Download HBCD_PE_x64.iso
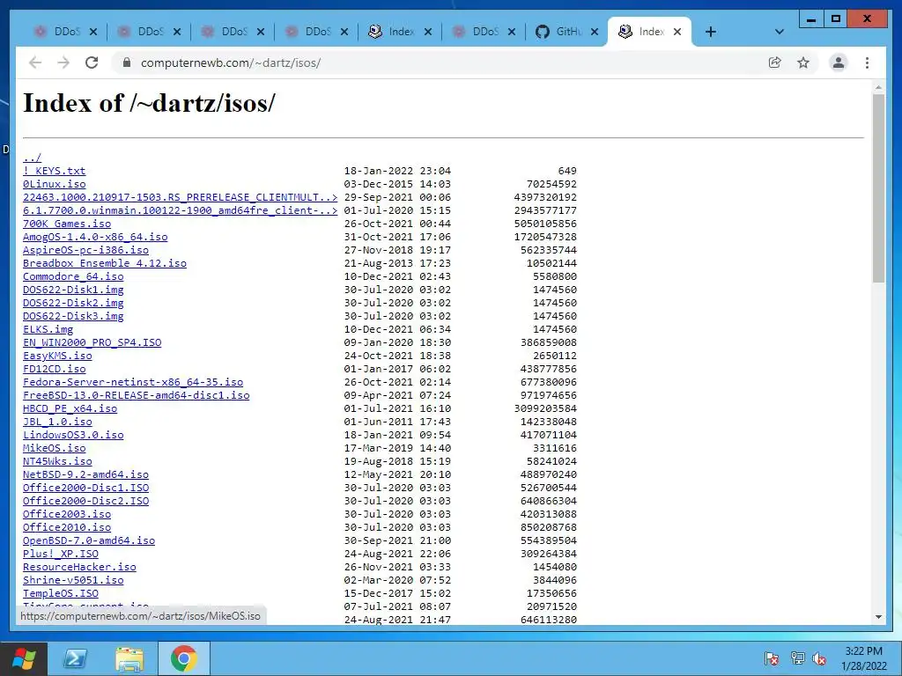 70,408
